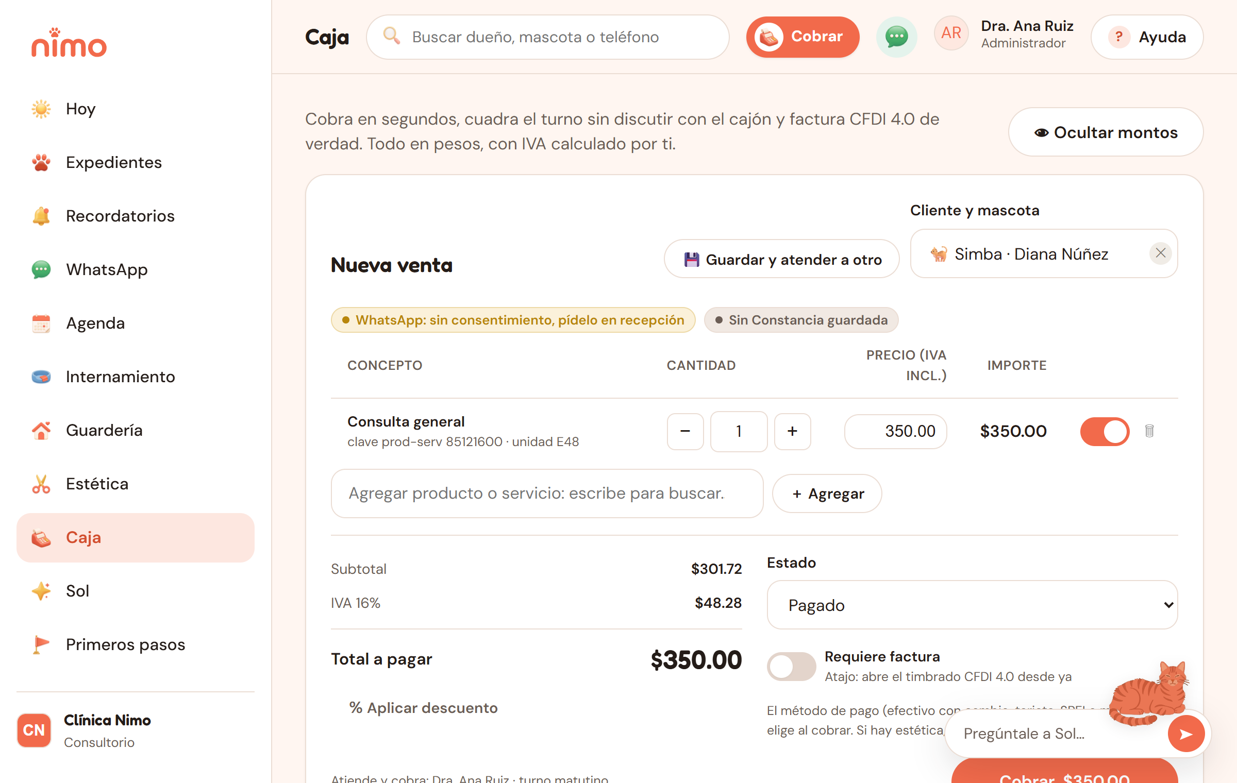Click the orange cat mascot
Screen dimensions: 1237x783
(1149, 693)
